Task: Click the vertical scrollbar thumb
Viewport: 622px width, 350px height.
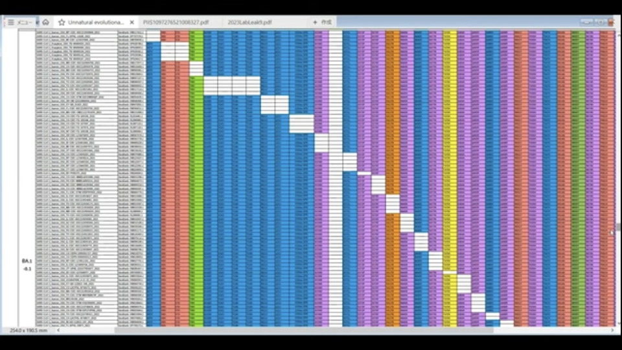Action: (x=618, y=227)
